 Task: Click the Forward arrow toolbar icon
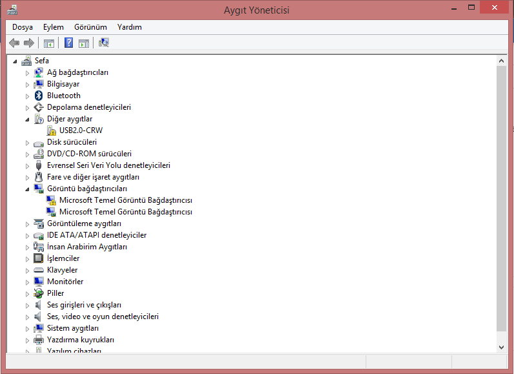tap(29, 43)
